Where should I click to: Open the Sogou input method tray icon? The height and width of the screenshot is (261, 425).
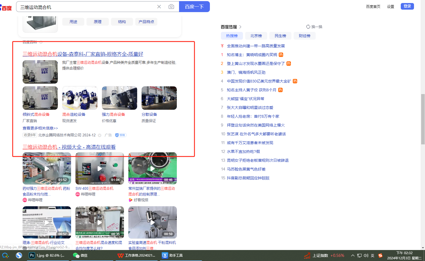pos(380,255)
